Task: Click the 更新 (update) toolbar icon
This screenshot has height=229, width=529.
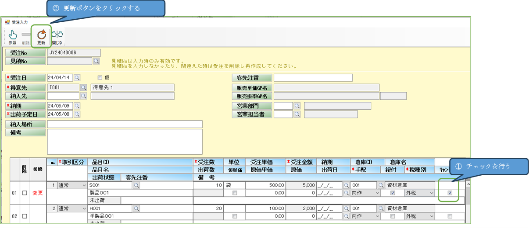Action: 41,36
